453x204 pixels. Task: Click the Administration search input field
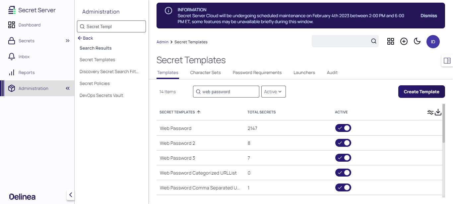click(111, 26)
